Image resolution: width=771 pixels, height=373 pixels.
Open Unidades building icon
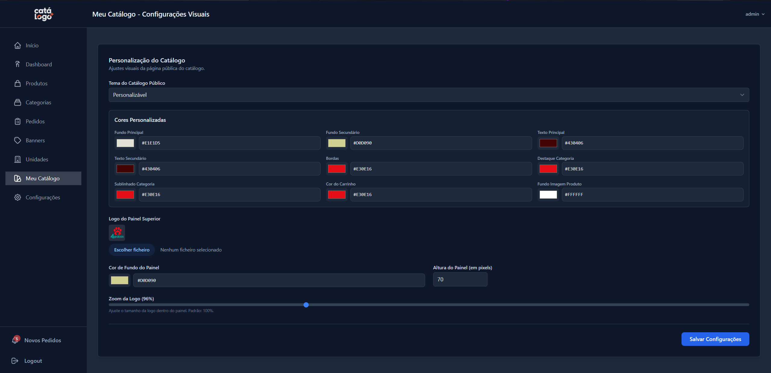18,160
